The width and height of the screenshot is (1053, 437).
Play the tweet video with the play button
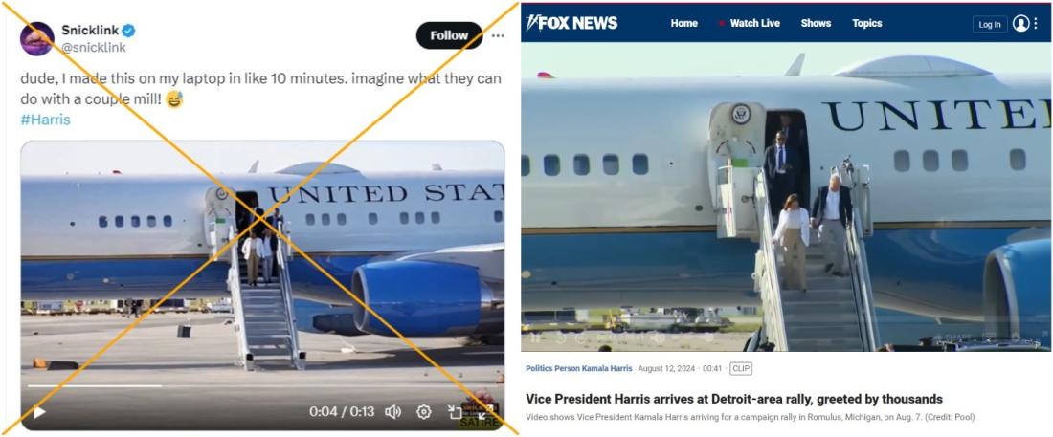click(39, 412)
